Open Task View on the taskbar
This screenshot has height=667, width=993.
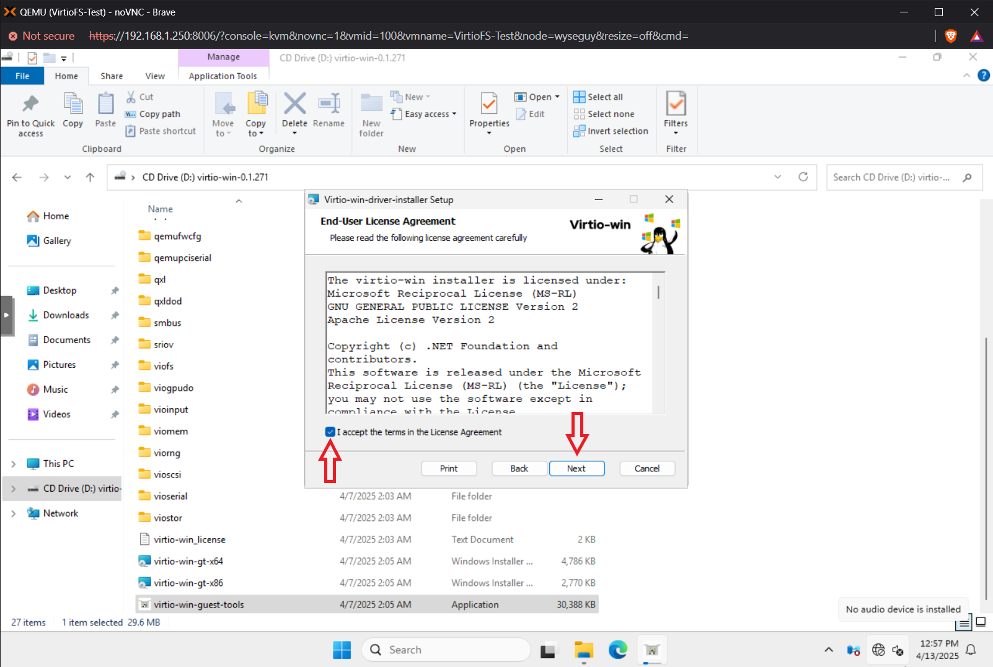pyautogui.click(x=548, y=650)
